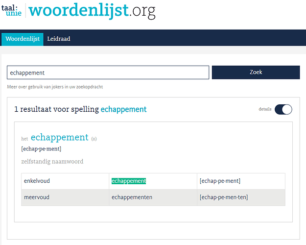
Task: Switch to the Woordenlijst tab
Action: click(23, 39)
